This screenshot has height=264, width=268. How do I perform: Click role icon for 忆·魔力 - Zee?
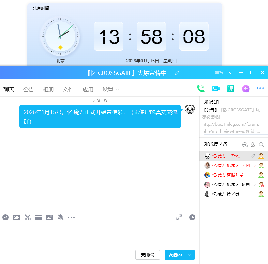click(261, 156)
